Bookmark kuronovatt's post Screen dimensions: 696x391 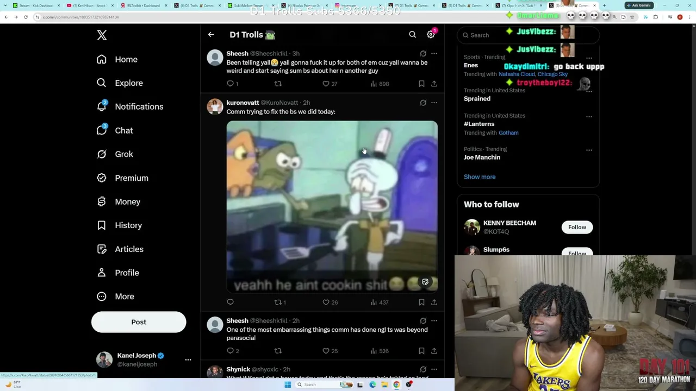421,302
